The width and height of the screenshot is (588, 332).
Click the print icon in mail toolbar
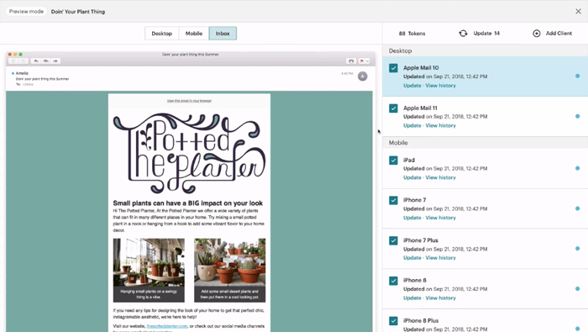351,61
